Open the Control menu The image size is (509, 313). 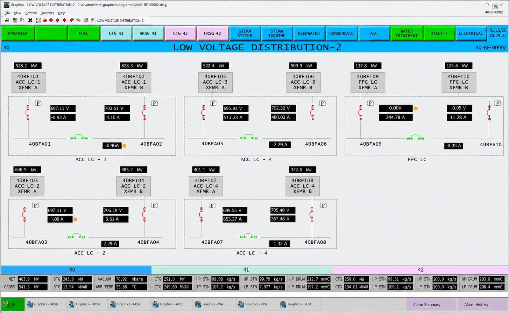pyautogui.click(x=31, y=13)
